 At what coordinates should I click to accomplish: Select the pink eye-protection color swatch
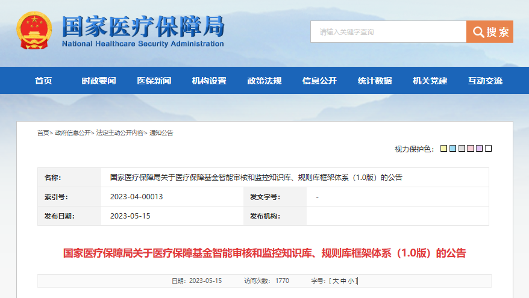pos(471,149)
